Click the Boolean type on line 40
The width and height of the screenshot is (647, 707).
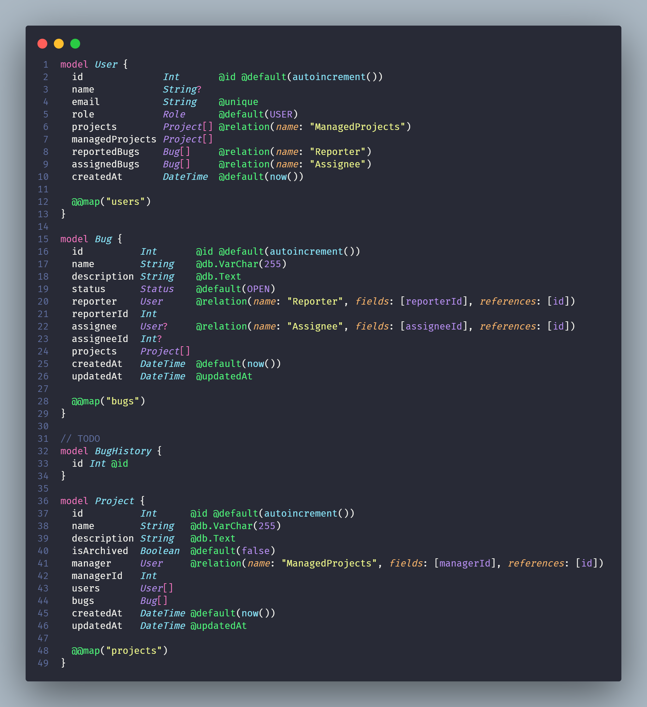(x=160, y=551)
